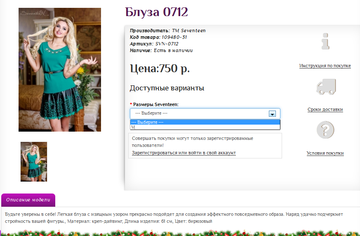Select the M size option

tap(205, 127)
